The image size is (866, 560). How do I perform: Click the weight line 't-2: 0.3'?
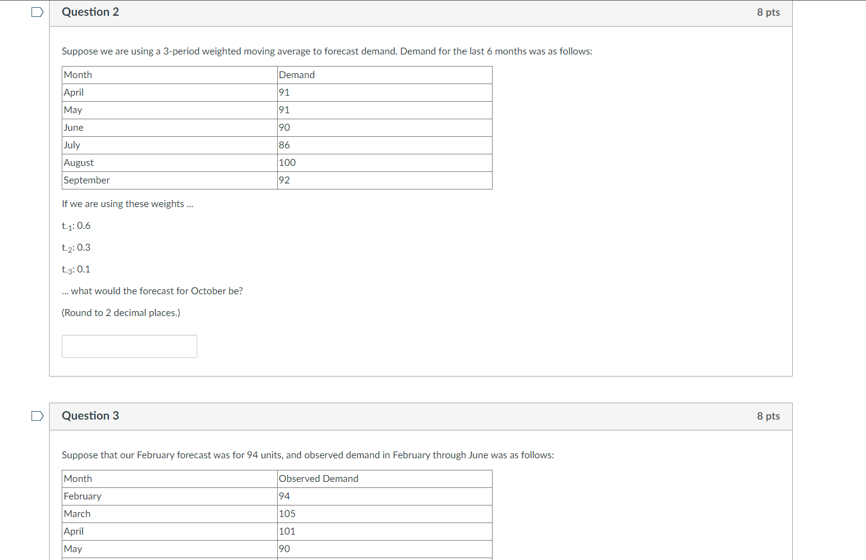pyautogui.click(x=76, y=248)
